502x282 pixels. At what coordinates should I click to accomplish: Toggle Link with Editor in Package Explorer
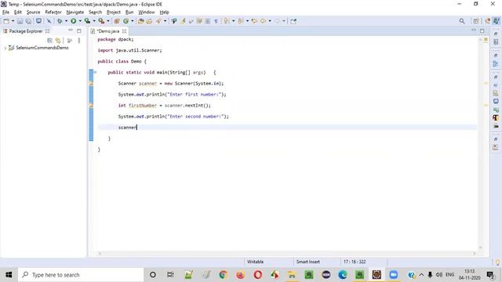click(58, 40)
